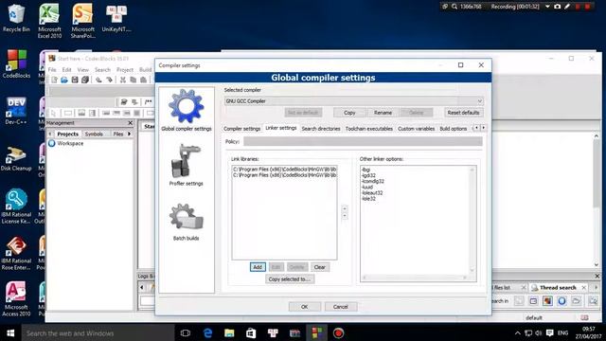This screenshot has width=606, height=341.
Task: Open UniKeyNT desktop shortcut
Action: coord(116,18)
